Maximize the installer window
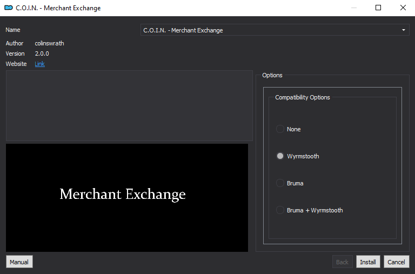The image size is (415, 274). pyautogui.click(x=378, y=8)
